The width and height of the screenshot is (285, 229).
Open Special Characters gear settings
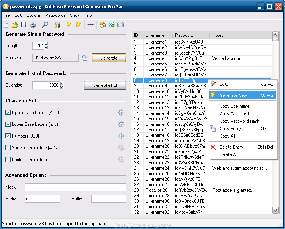tap(121, 148)
